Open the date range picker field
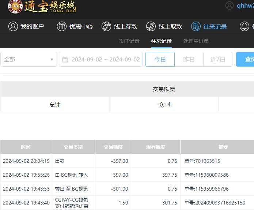Image resolution: width=254 pixels, height=210 pixels. tap(105, 59)
